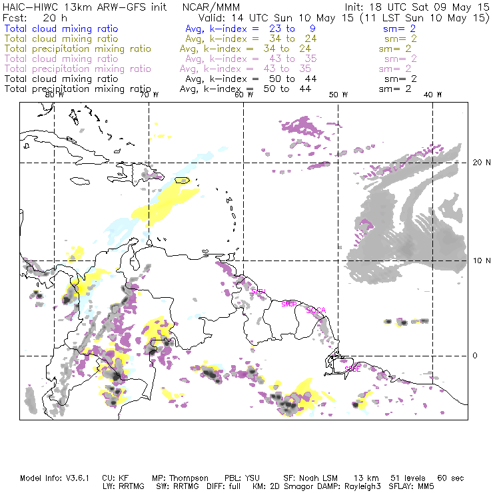Viewport: 493px width, 493px height.
Task: Select the blue Total cloud mixing ratio legend
Action: (61, 29)
